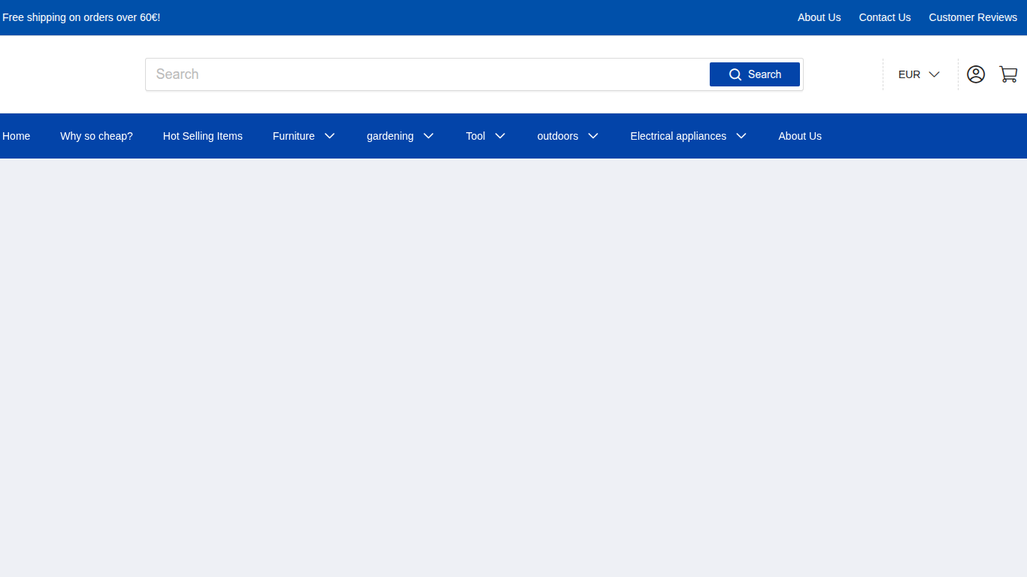Open About Us link in top bar
1027x577 pixels.
pyautogui.click(x=819, y=17)
